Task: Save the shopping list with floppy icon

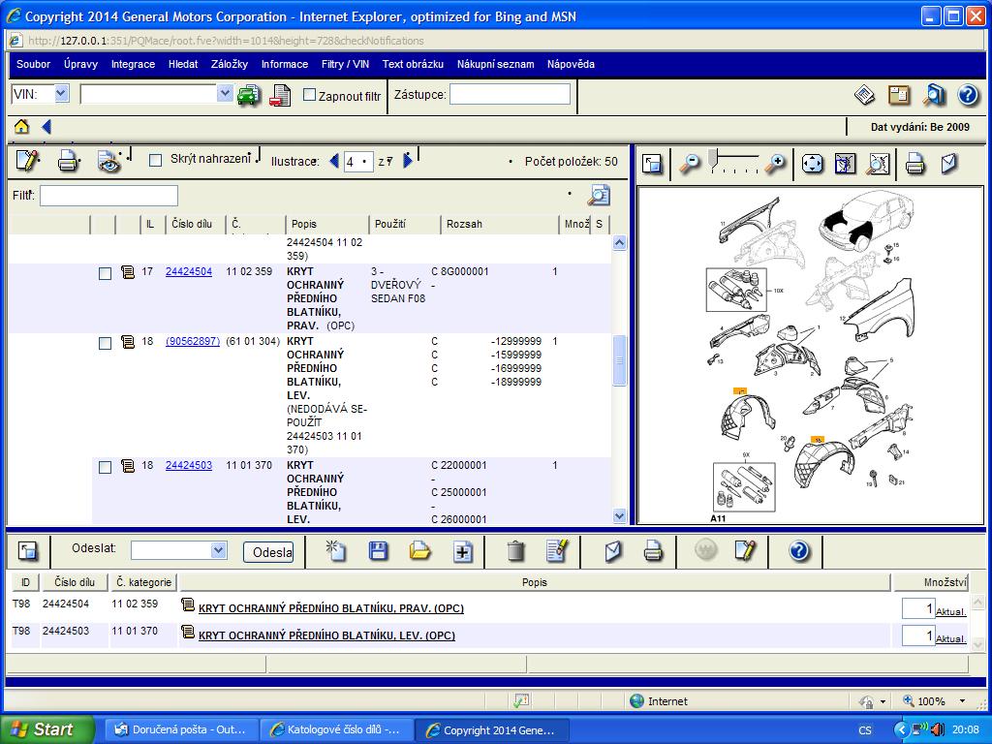Action: pyautogui.click(x=379, y=551)
